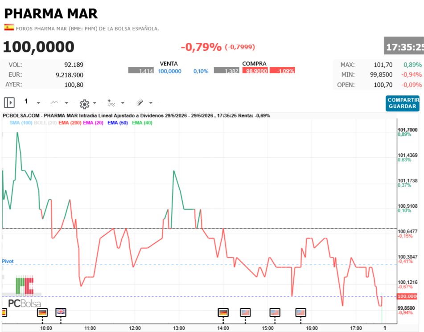This screenshot has height=332, width=424.
Task: Click the COMPRA -1,09% red box
Action: pos(282,70)
